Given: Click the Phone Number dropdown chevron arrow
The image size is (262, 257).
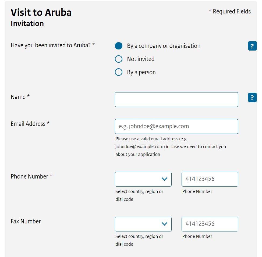Looking at the screenshot, I should (x=164, y=179).
